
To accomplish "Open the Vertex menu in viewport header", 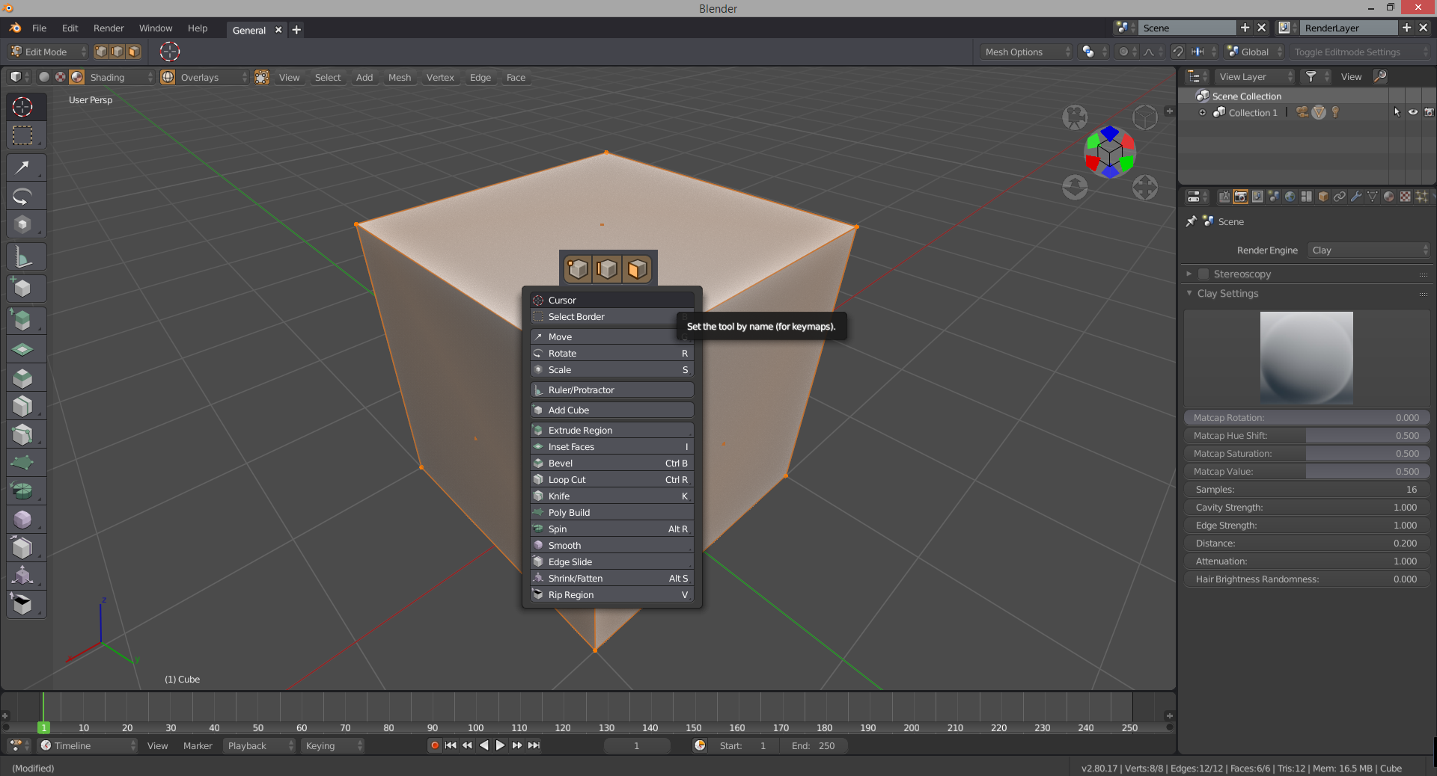I will coord(440,77).
